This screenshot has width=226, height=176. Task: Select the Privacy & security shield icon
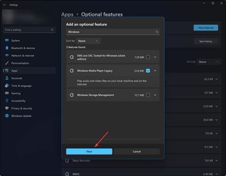pyautogui.click(x=7, y=108)
